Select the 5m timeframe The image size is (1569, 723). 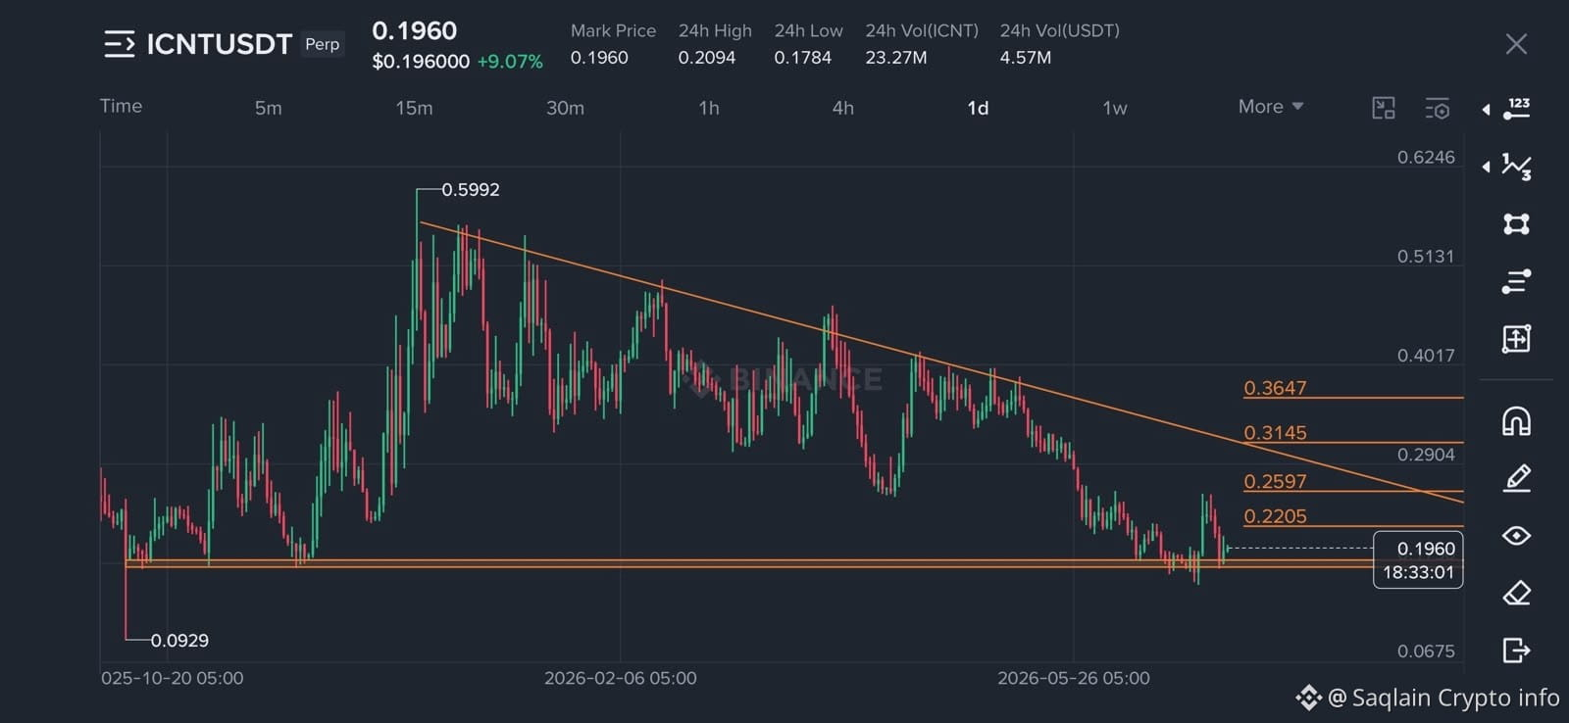[268, 108]
